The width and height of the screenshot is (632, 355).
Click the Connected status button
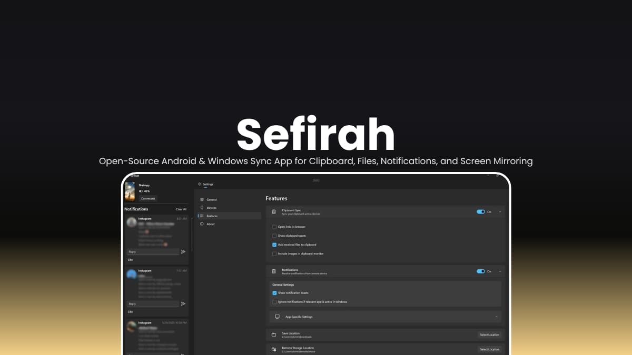tap(148, 199)
